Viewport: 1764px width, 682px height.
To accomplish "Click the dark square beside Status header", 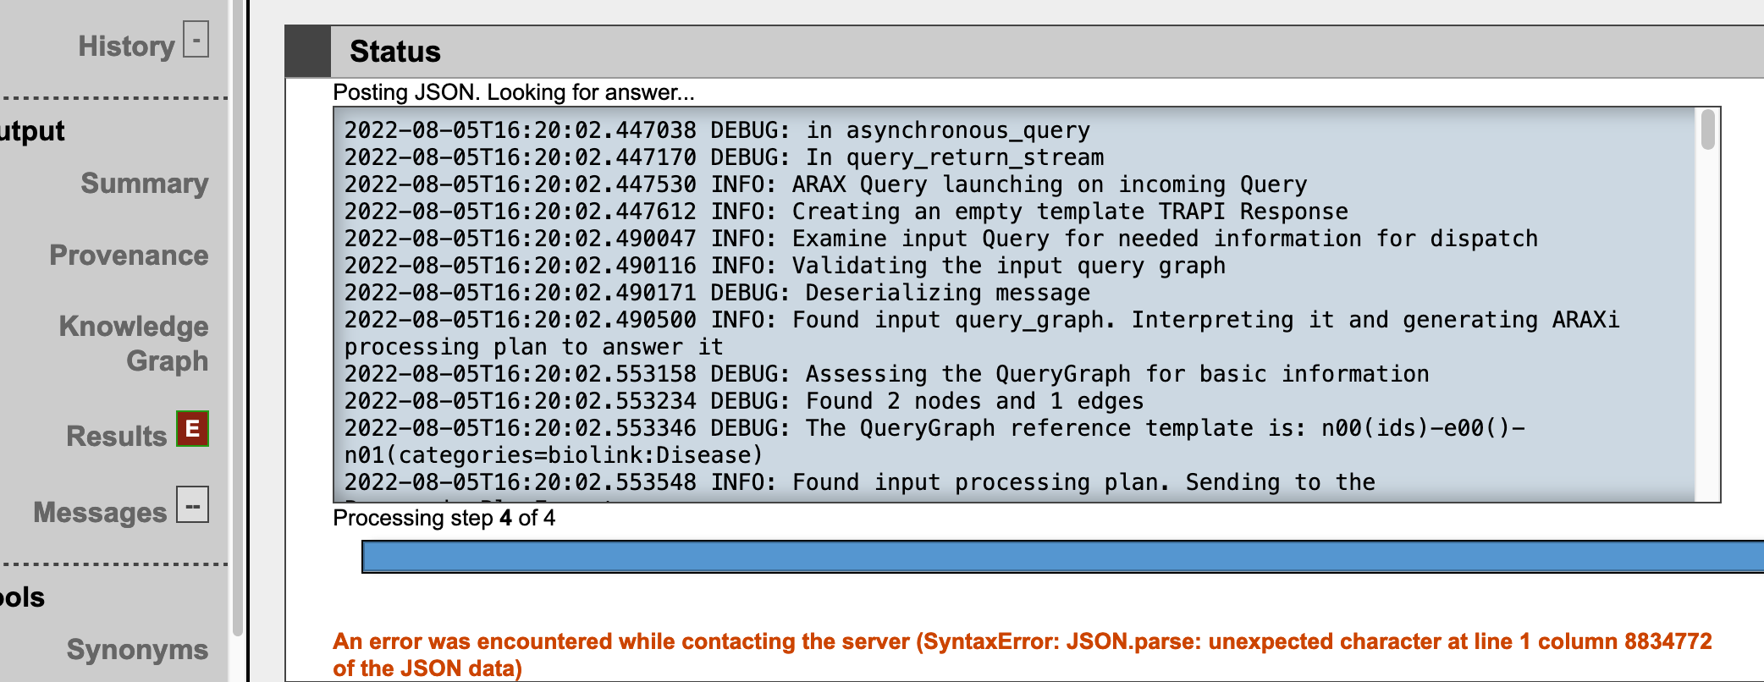I will (307, 52).
